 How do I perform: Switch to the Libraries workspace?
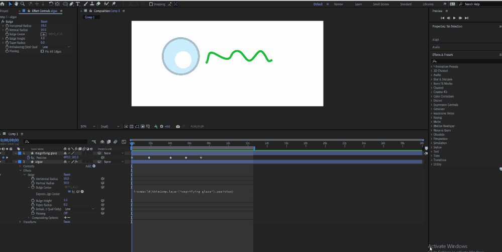pyautogui.click(x=428, y=4)
